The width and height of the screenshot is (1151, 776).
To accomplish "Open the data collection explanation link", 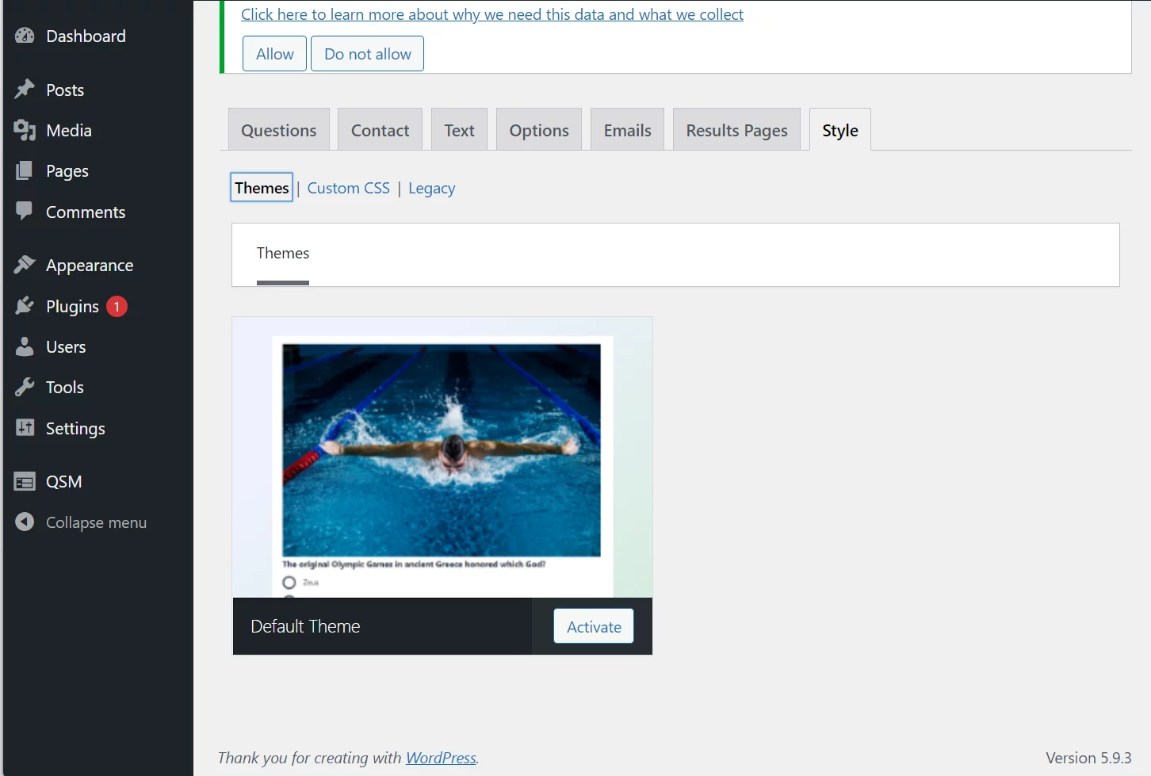I will click(x=491, y=14).
